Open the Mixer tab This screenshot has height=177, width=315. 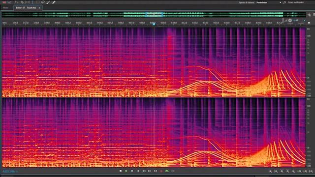[x=5, y=8]
